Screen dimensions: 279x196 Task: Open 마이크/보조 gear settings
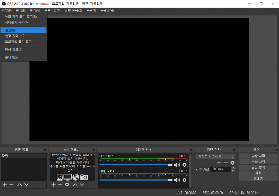[184, 180]
